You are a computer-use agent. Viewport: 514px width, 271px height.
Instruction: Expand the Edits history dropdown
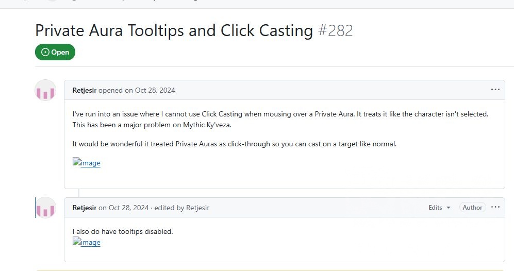[439, 208]
